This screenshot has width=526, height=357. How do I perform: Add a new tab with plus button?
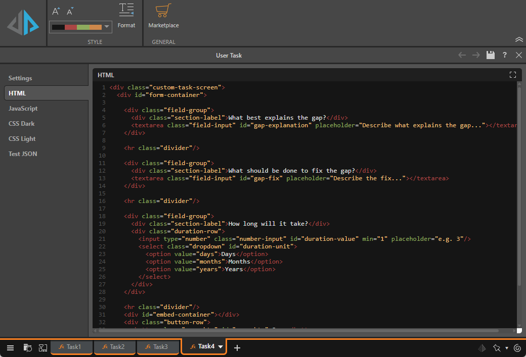(237, 347)
